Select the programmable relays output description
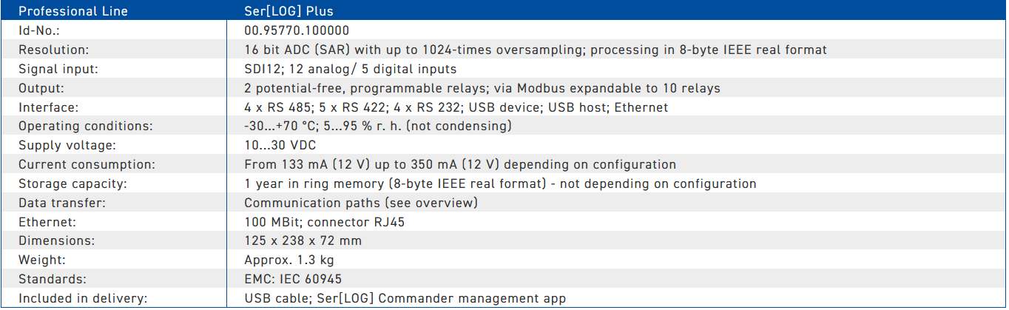The height and width of the screenshot is (310, 1009). 482,89
